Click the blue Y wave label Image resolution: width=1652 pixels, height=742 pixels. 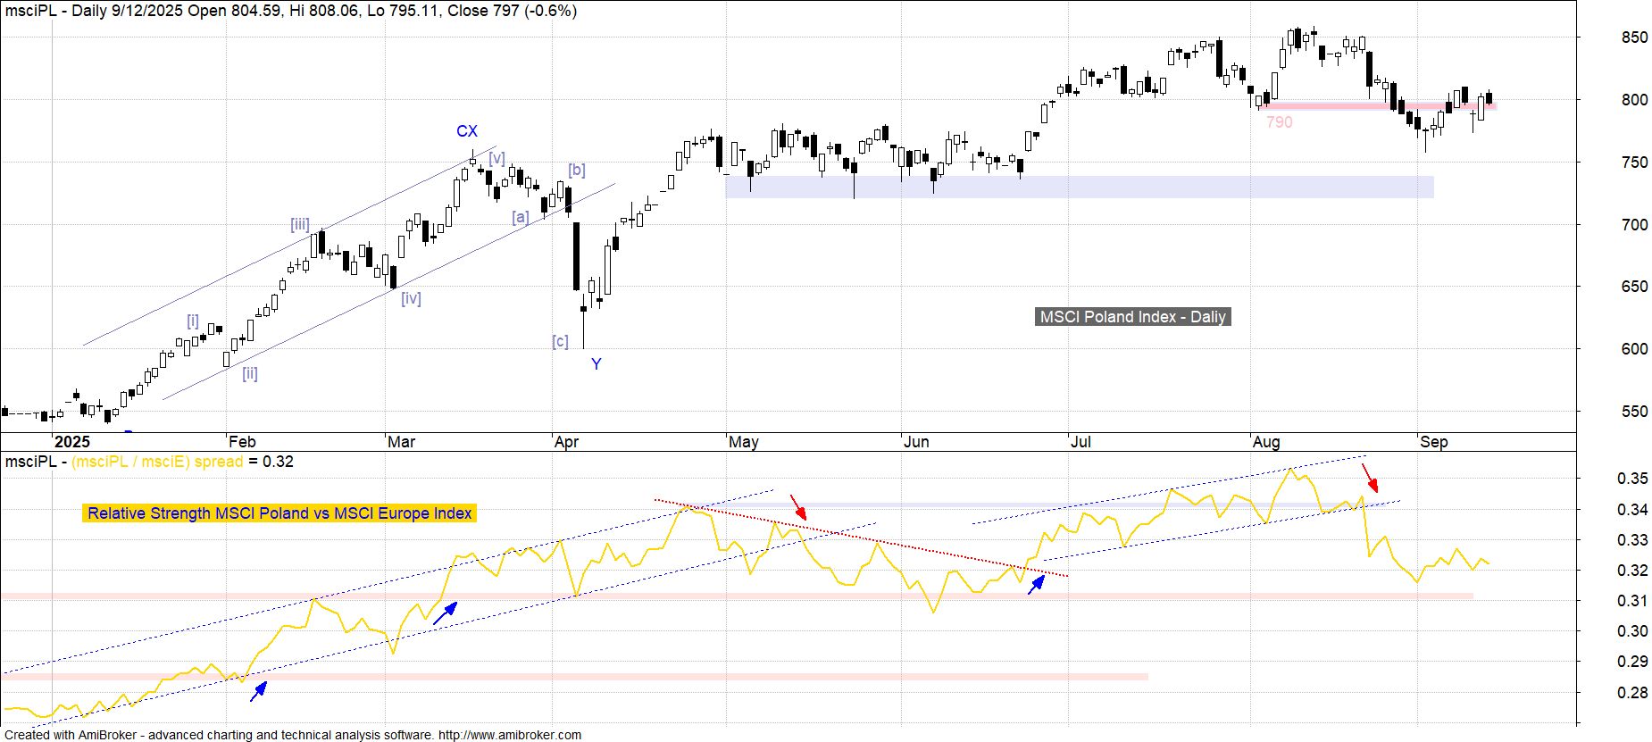[596, 364]
